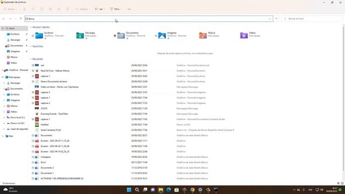Open Microsoft Store from the taskbar
The width and height of the screenshot is (345, 194).
[176, 190]
